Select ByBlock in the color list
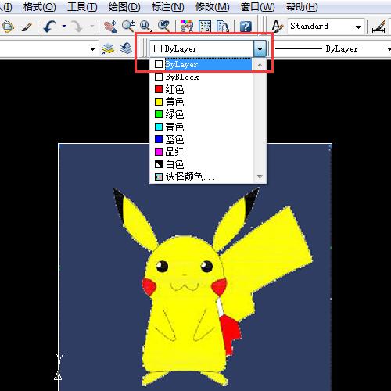 [201, 77]
